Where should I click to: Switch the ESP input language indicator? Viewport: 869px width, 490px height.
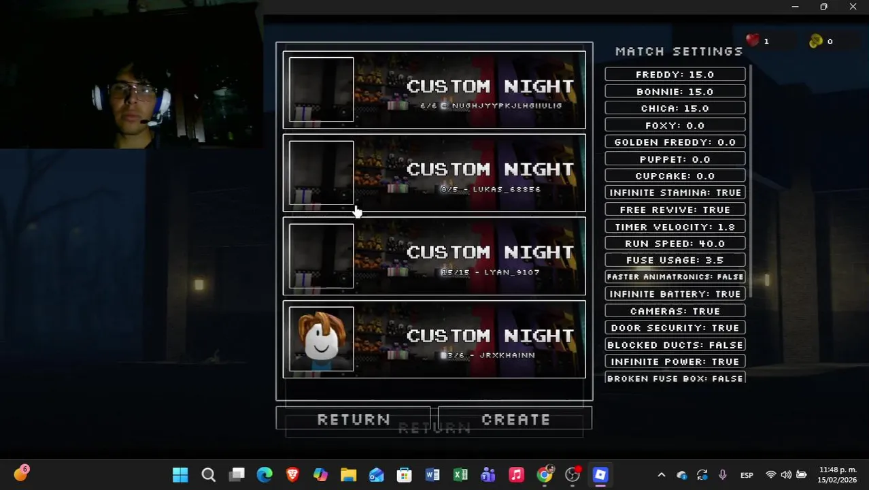747,475
